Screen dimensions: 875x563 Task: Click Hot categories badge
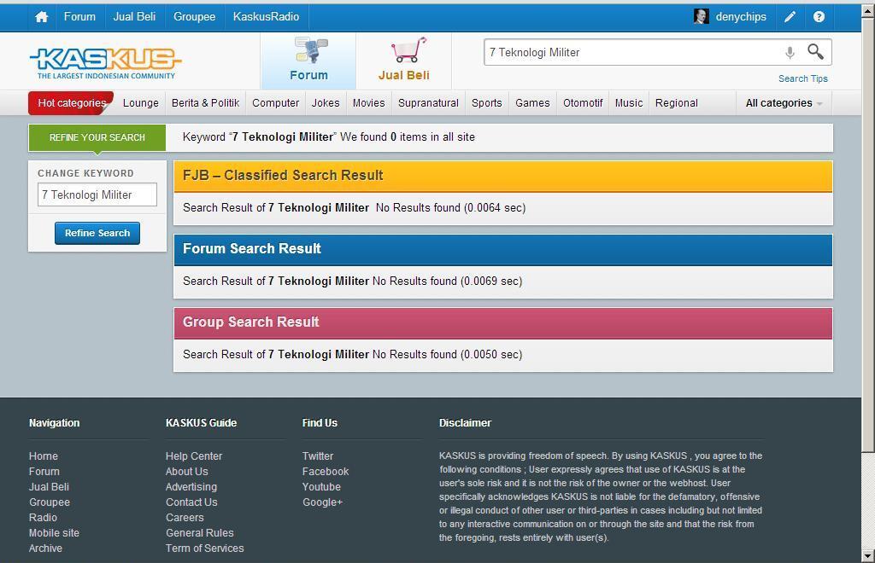tap(72, 103)
